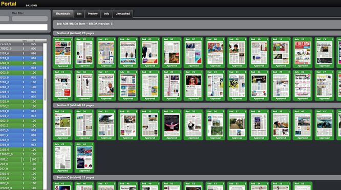Click the job list vertical scrollbar

pyautogui.click(x=45, y=89)
